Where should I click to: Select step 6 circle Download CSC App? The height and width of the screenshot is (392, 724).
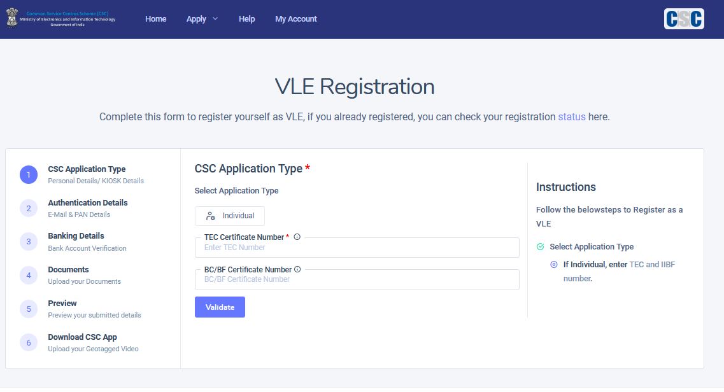click(29, 342)
